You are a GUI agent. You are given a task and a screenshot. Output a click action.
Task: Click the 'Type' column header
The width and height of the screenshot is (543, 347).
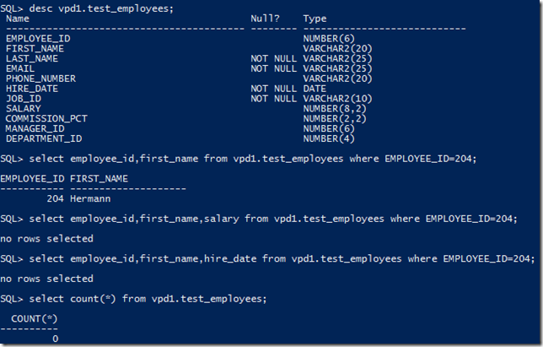click(x=315, y=19)
